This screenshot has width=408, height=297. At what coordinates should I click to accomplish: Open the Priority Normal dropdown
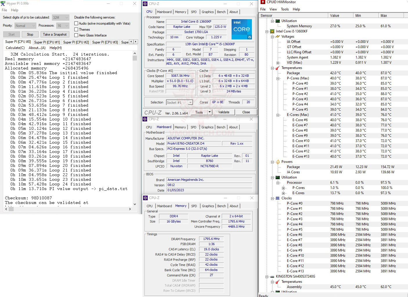[25, 26]
